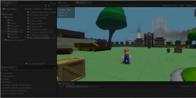The height and width of the screenshot is (98, 196).
Task: Click the Project search input field
Action: [27, 6]
